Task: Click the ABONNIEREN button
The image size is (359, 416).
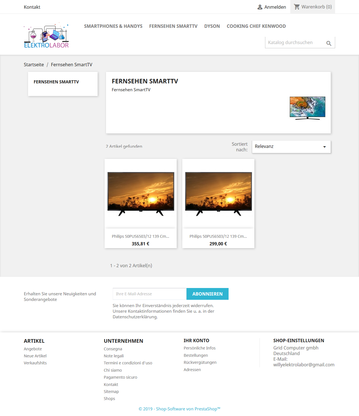Action: click(208, 294)
